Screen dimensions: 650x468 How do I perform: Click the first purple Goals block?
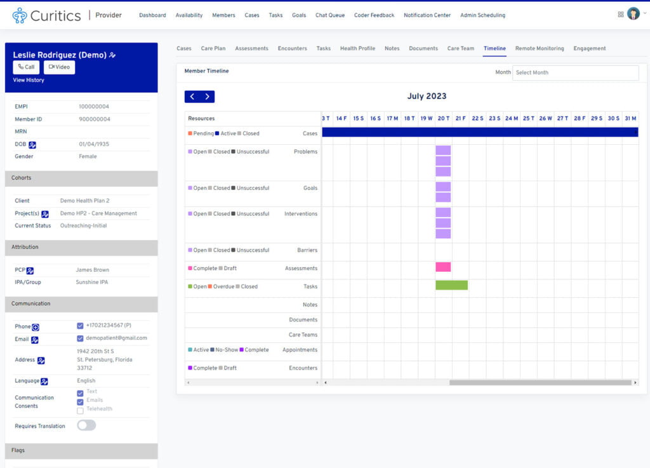[x=443, y=187]
